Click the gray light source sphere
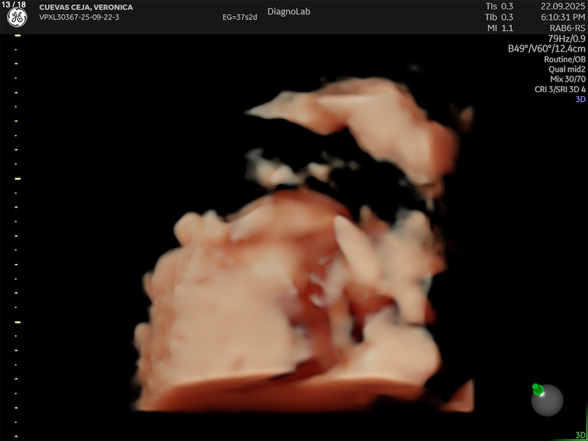 tap(548, 401)
